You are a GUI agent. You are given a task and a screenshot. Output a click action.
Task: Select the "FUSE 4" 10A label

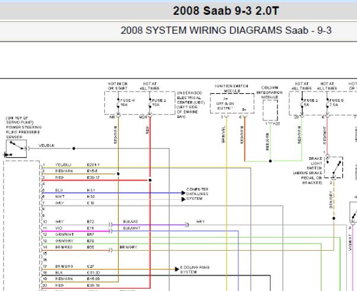click(128, 103)
